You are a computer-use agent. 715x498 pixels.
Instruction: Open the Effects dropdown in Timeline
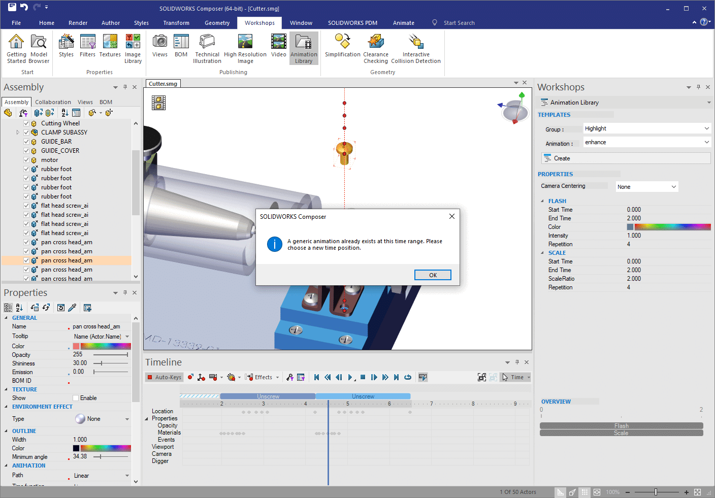(262, 377)
